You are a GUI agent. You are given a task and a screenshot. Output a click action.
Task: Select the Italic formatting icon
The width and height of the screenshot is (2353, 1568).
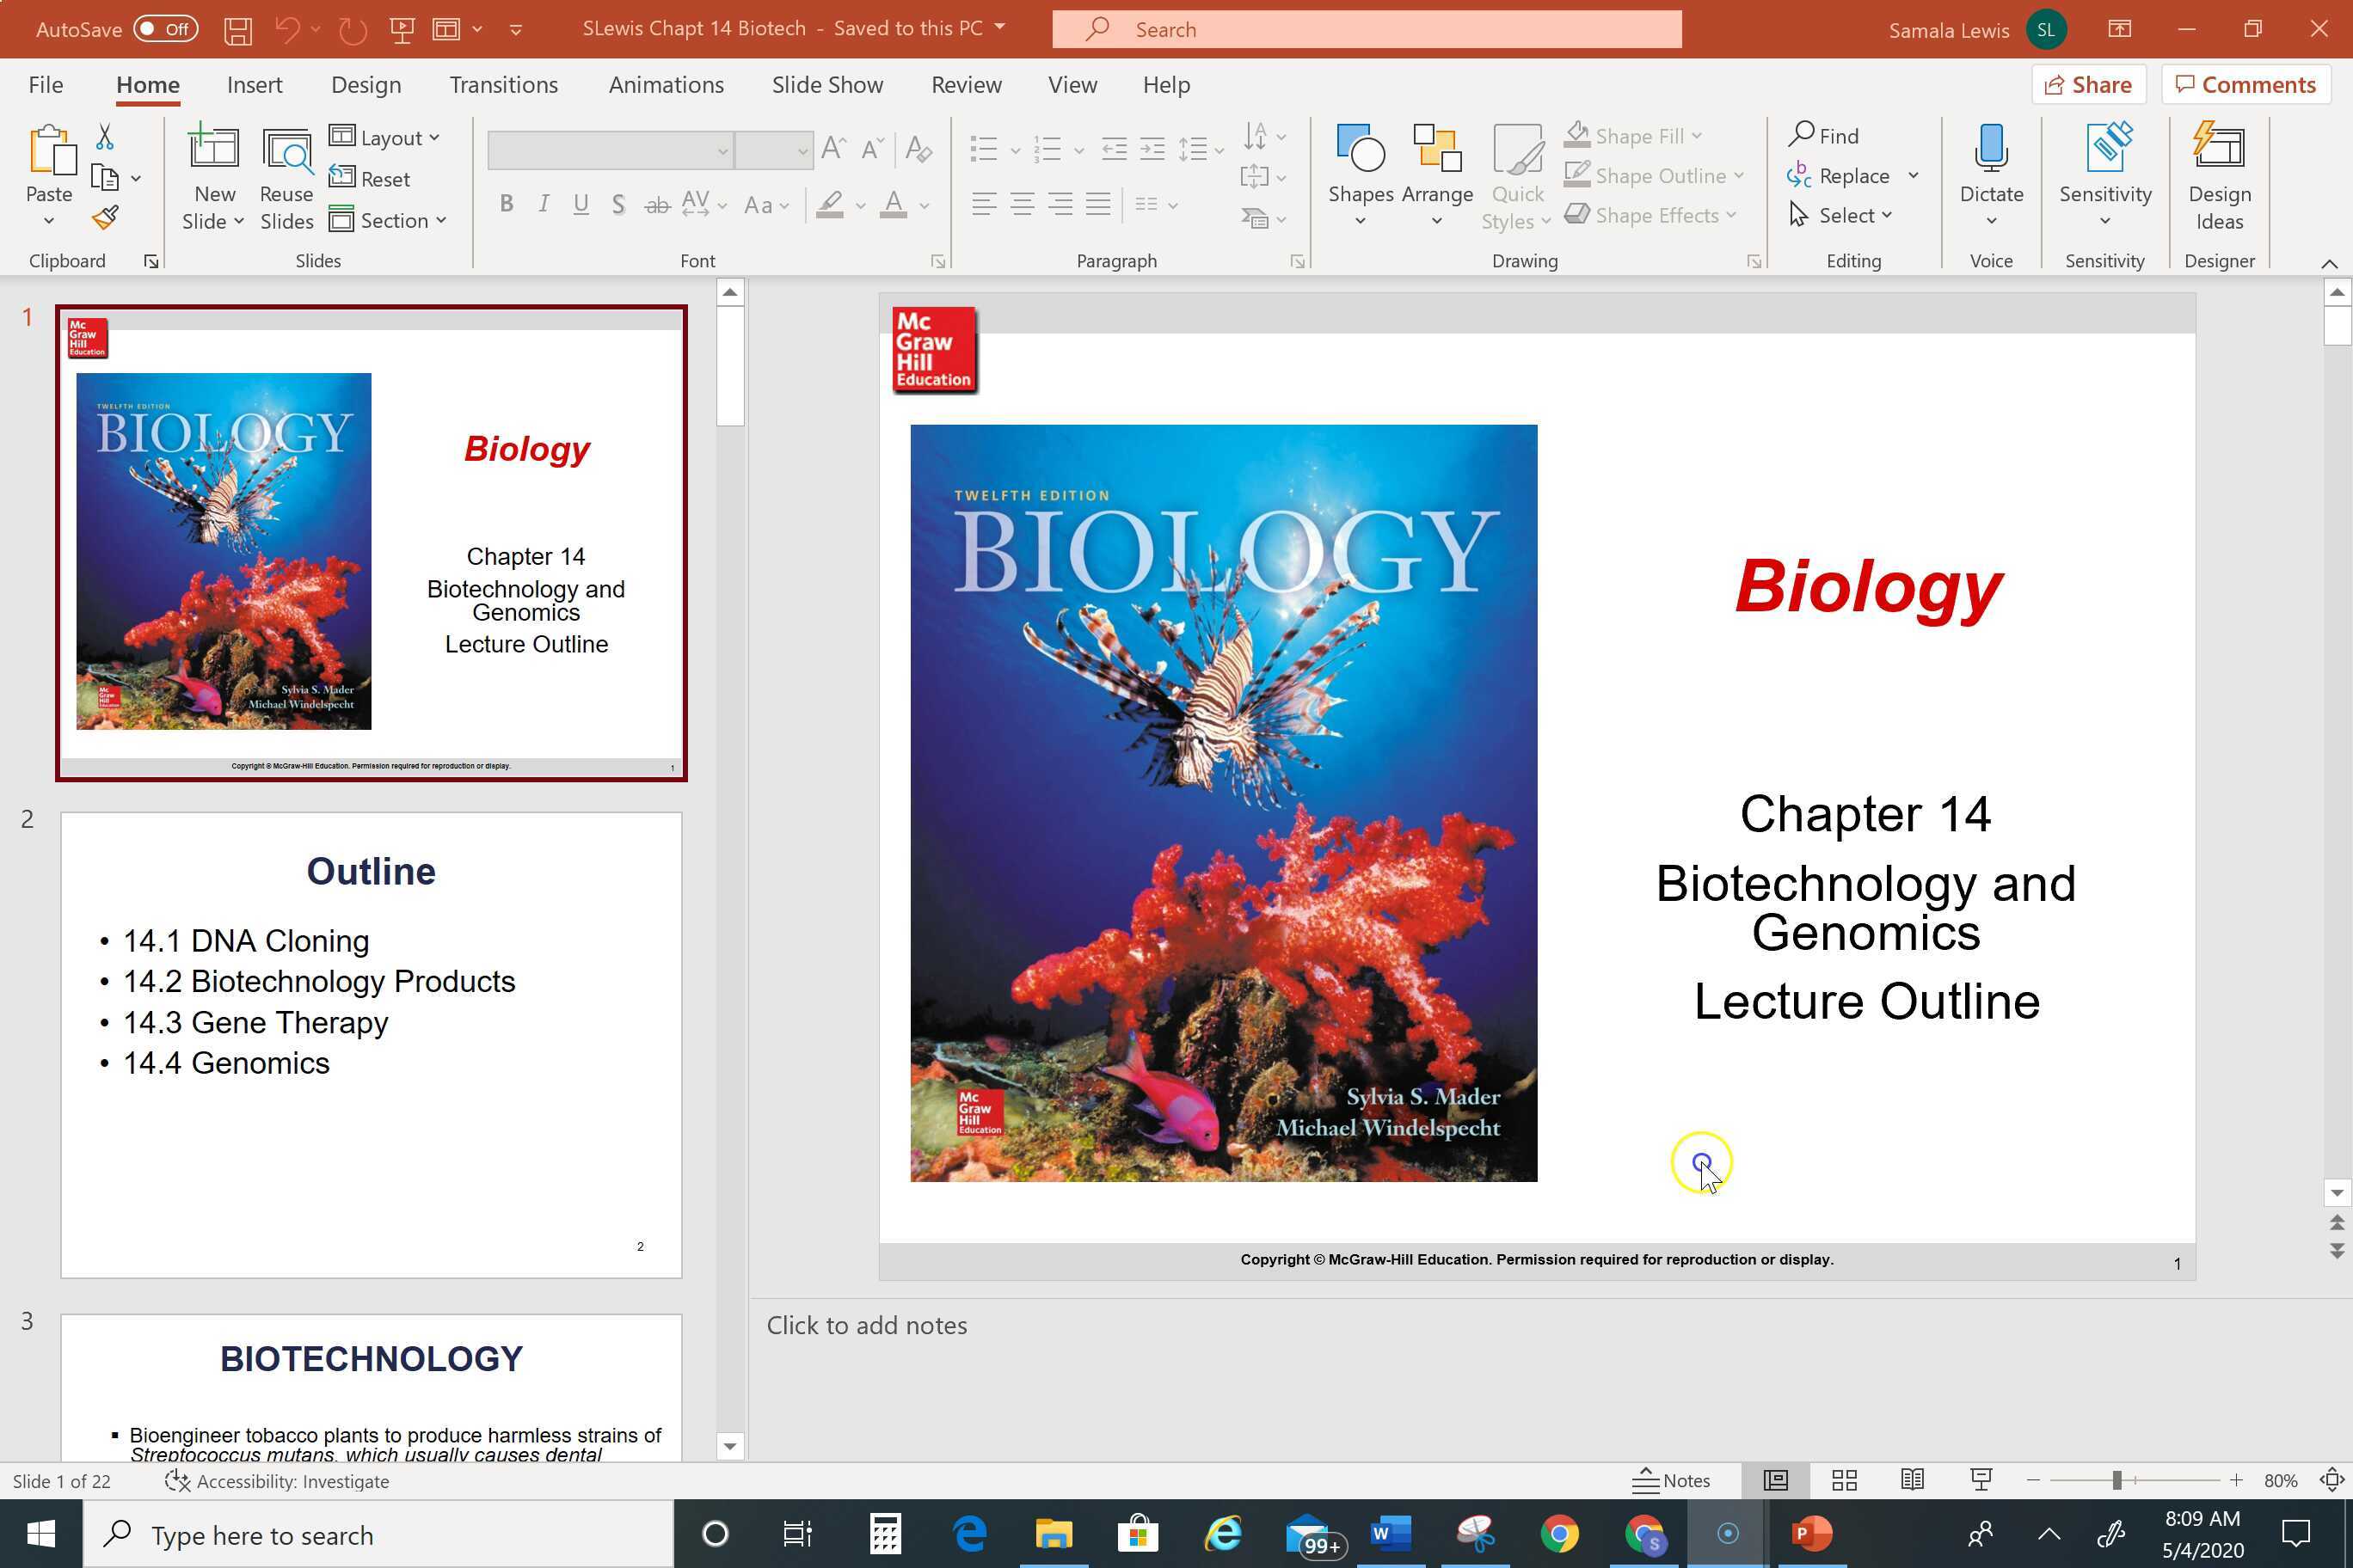click(544, 204)
